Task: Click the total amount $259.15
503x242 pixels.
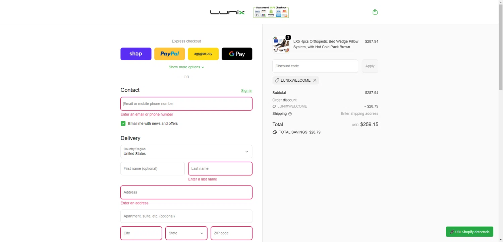Action: point(369,125)
